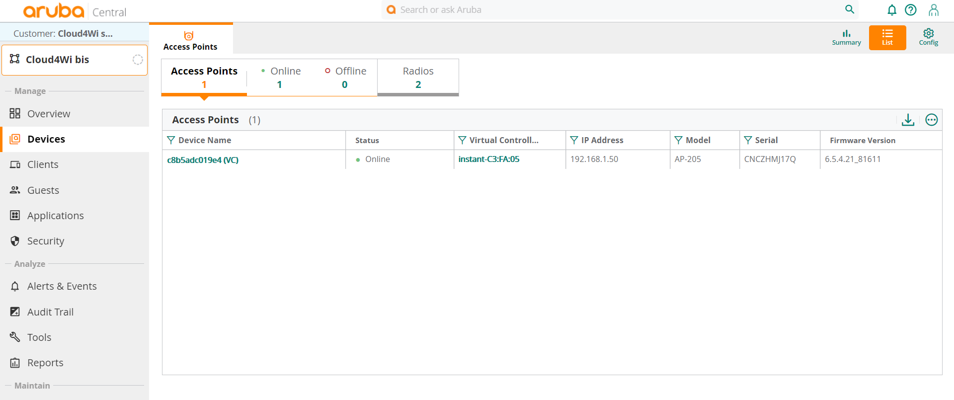Show only Offline access points
The image size is (954, 400).
click(345, 78)
